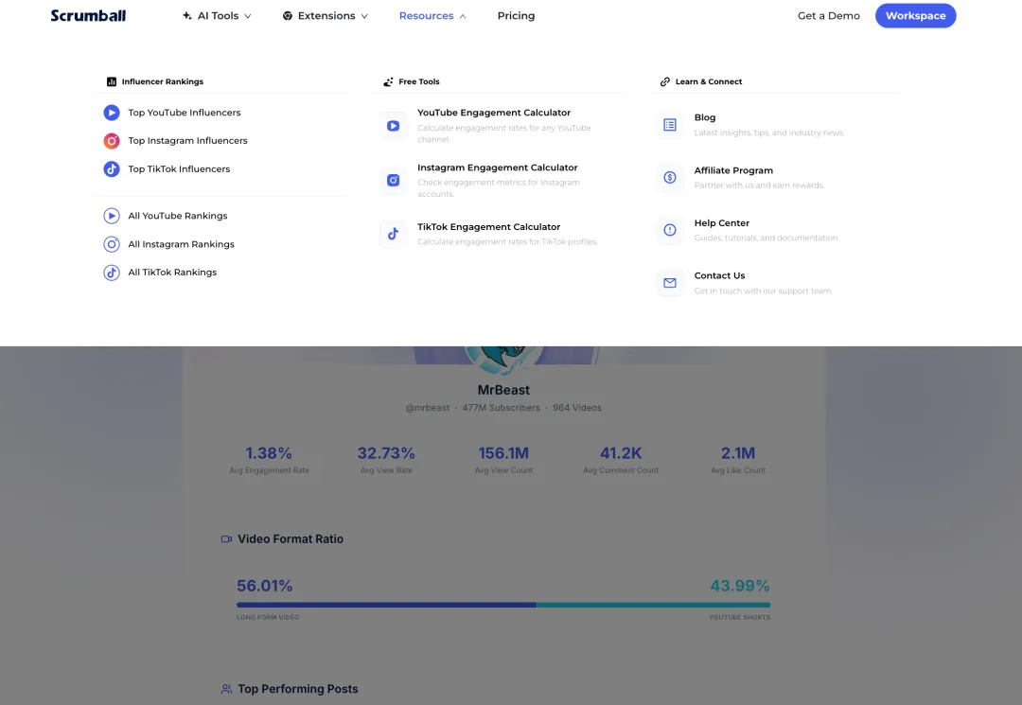This screenshot has width=1022, height=705.
Task: Click the Workspace button
Action: (915, 15)
